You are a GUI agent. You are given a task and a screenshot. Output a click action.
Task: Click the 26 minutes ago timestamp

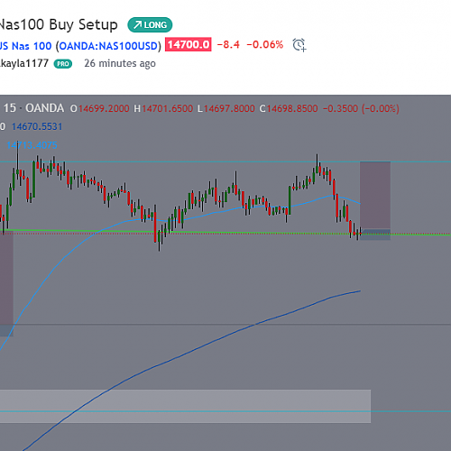click(120, 63)
